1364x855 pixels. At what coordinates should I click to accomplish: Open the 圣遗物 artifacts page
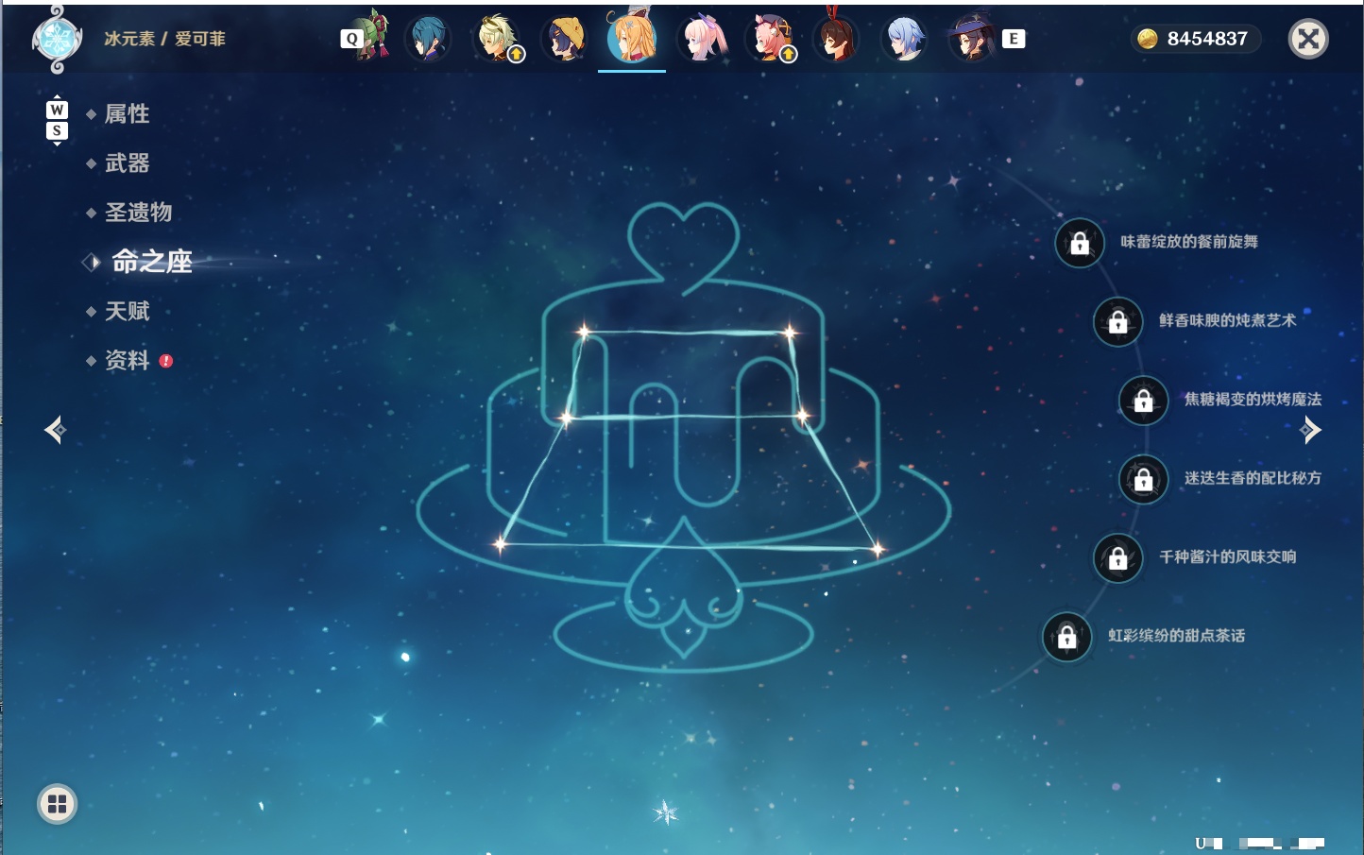coord(138,213)
